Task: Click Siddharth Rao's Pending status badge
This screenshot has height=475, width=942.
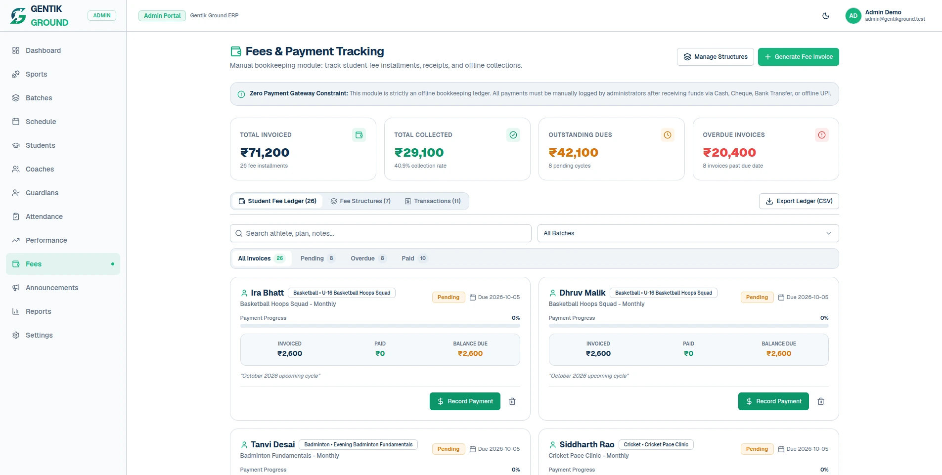Action: [757, 449]
